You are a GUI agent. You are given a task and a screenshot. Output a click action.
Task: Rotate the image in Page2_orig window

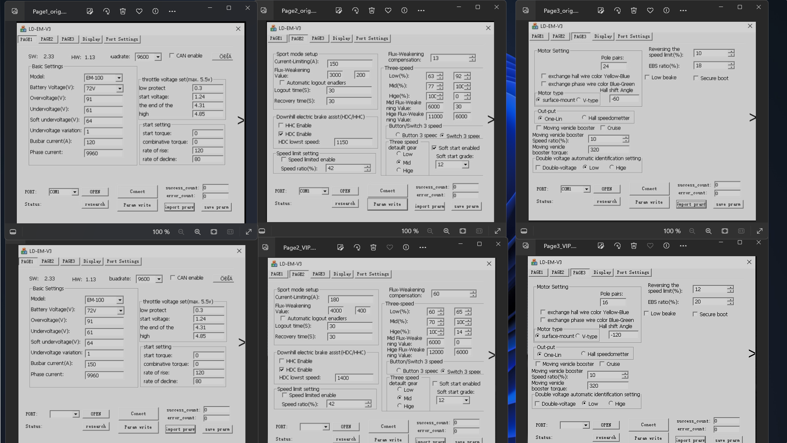[355, 11]
